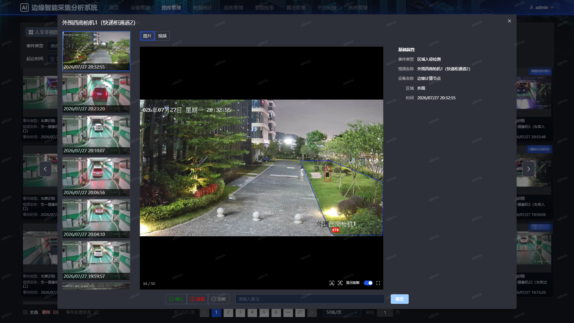Click the clock icon in 起止时间 field
This screenshot has width=574, height=323.
click(x=52, y=59)
